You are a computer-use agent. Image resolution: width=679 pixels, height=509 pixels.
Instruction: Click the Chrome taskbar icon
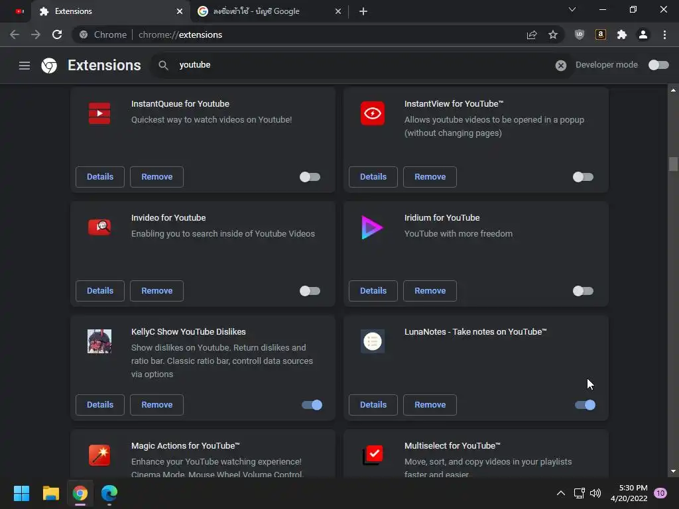tap(80, 493)
